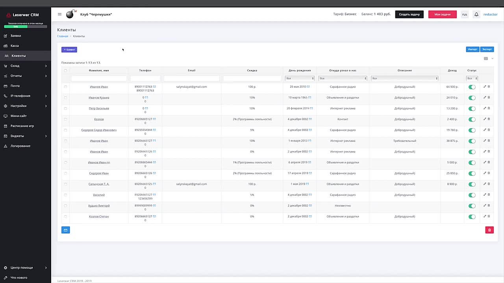Click the bomb club logo icon

71,14
